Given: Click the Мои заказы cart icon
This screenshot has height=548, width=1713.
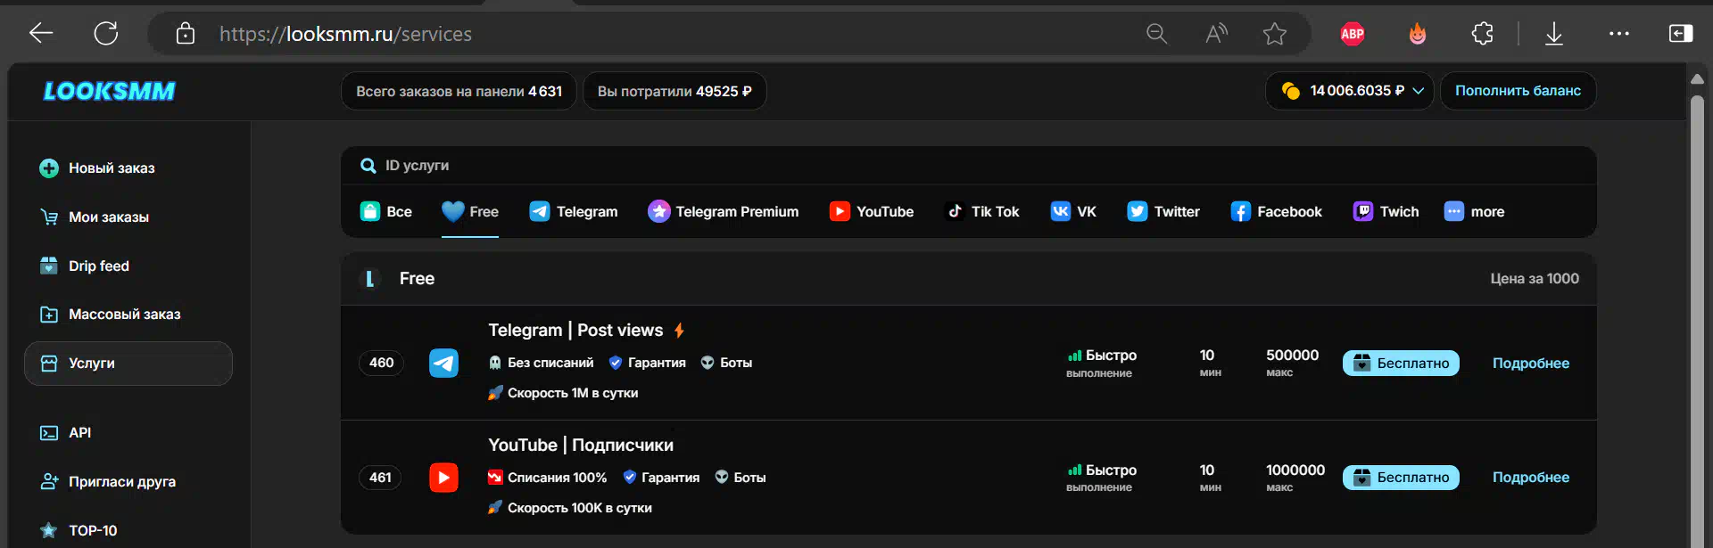Looking at the screenshot, I should click(49, 217).
